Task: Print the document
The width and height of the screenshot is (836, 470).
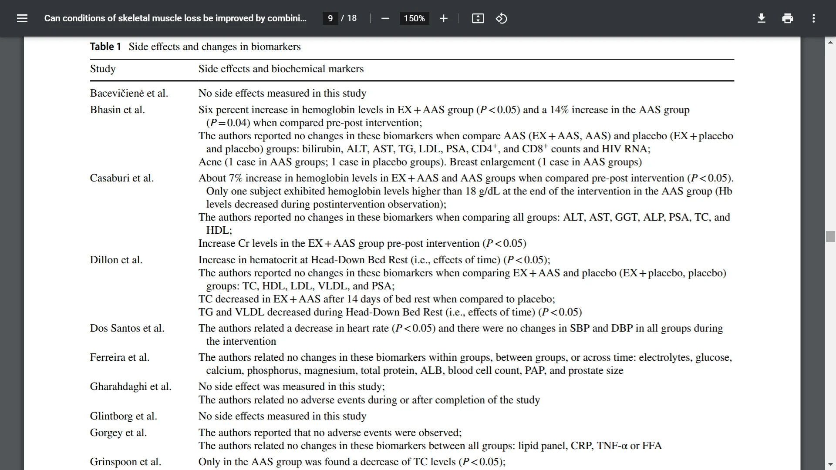Action: click(788, 18)
